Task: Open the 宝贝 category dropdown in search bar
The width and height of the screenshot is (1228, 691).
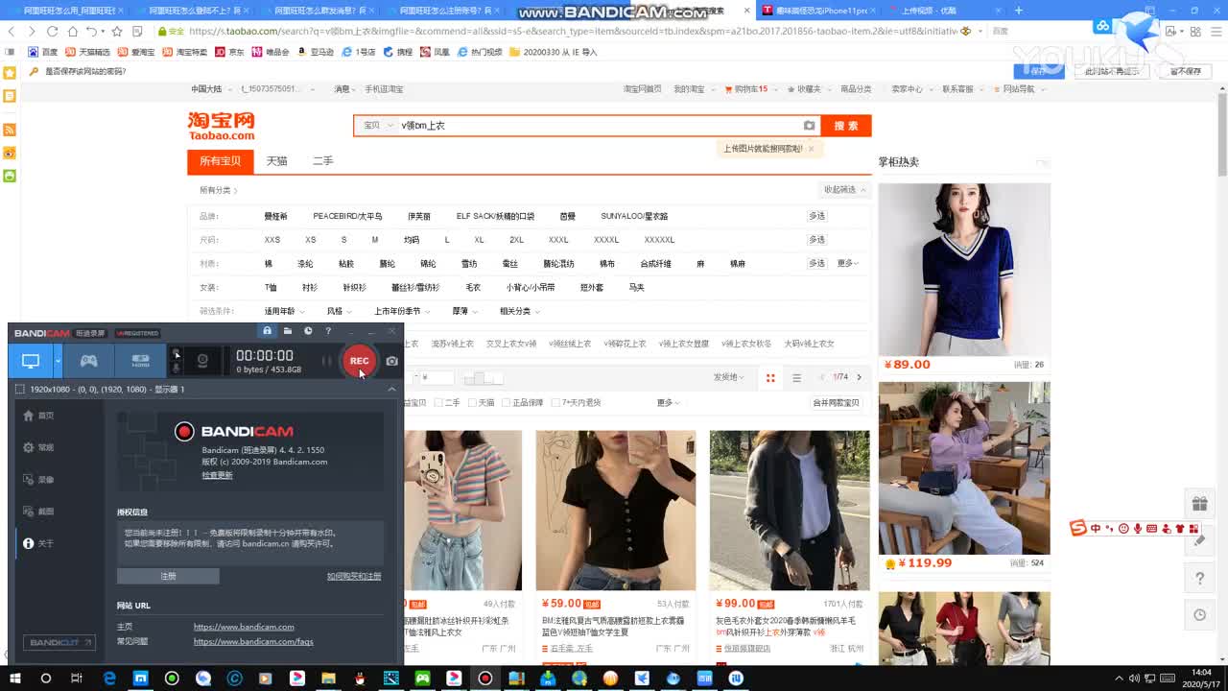Action: [377, 125]
